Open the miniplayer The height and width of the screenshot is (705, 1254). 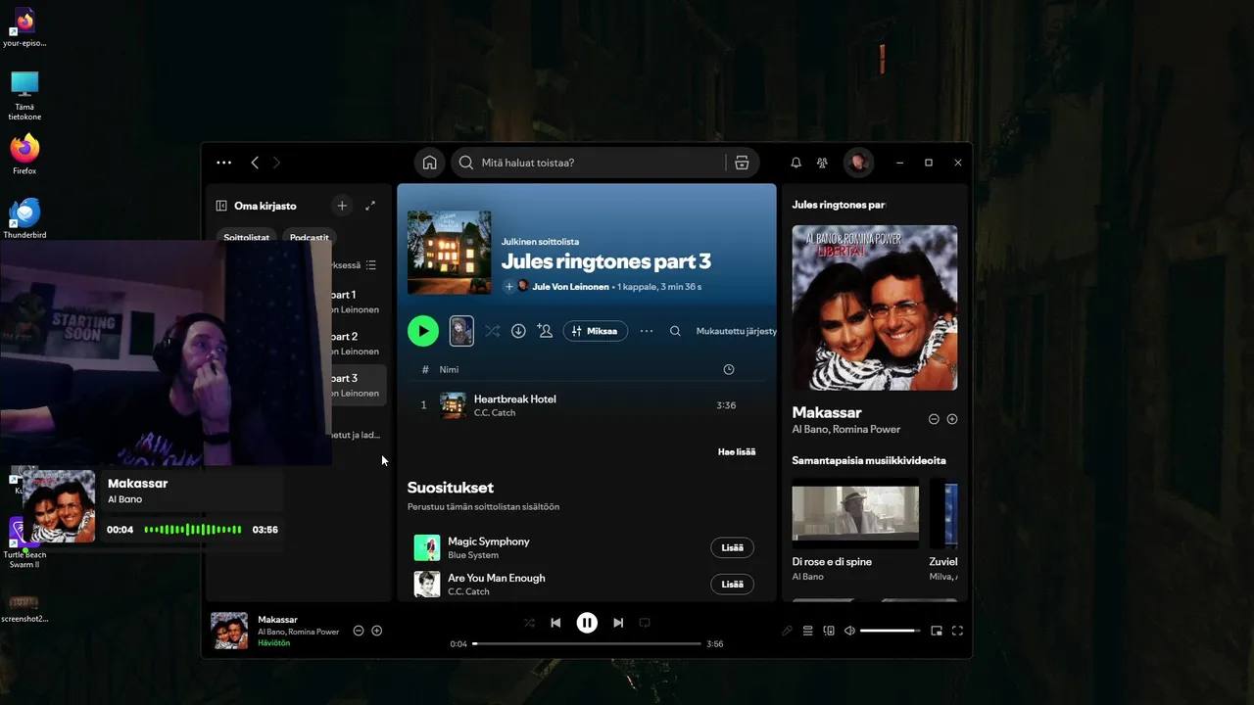click(x=937, y=631)
